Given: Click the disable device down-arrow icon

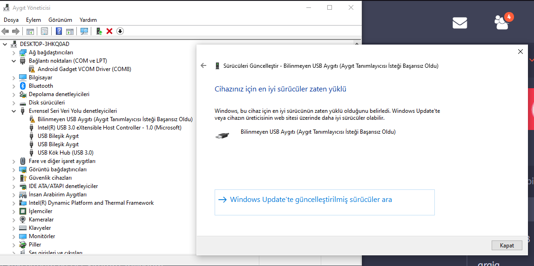Looking at the screenshot, I should (x=120, y=31).
